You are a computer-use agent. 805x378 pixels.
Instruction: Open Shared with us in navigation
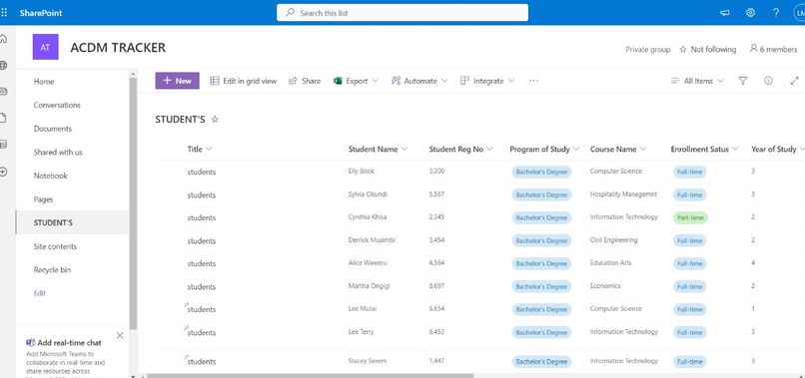click(58, 152)
